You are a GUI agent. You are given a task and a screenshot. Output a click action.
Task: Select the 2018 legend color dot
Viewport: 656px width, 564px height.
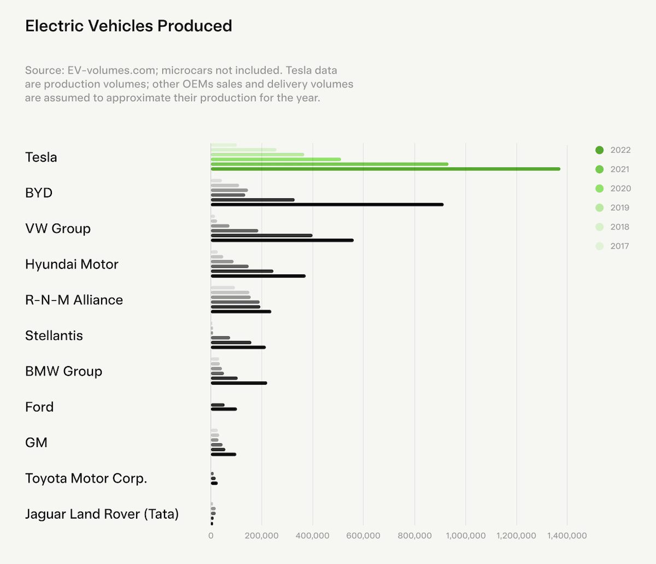(600, 226)
